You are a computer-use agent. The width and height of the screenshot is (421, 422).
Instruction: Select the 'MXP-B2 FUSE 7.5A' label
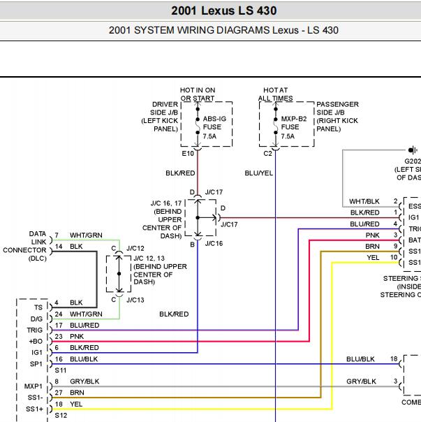294,128
